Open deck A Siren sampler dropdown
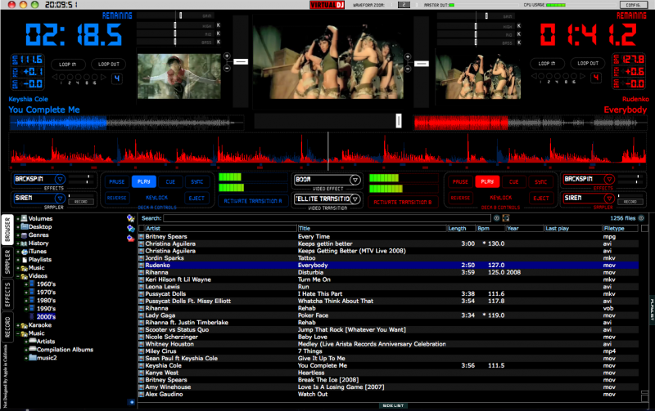 tap(60, 198)
